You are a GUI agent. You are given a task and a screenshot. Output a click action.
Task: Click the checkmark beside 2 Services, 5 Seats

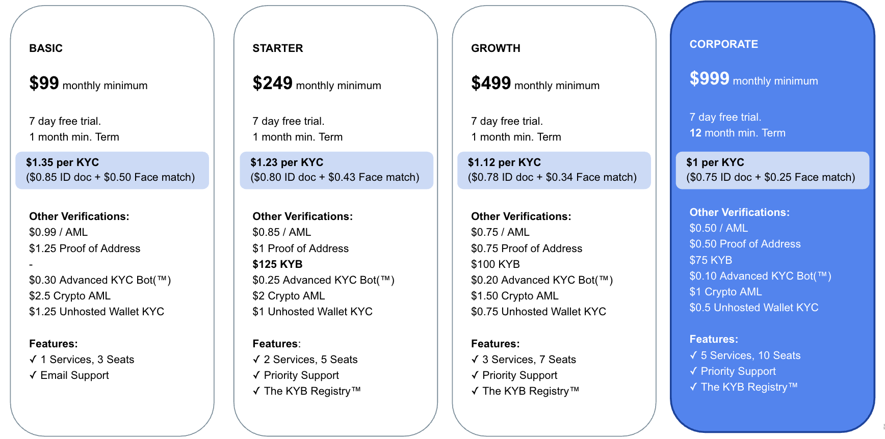(256, 360)
